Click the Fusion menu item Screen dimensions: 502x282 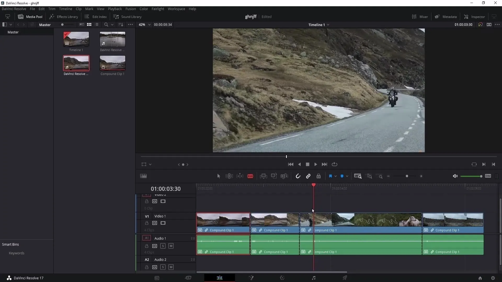(x=130, y=9)
